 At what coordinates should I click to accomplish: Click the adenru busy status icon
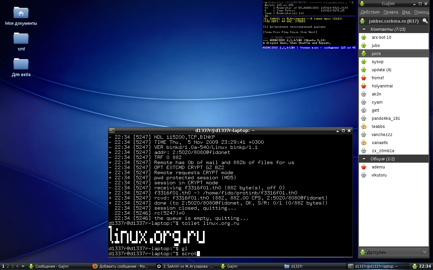point(364,167)
